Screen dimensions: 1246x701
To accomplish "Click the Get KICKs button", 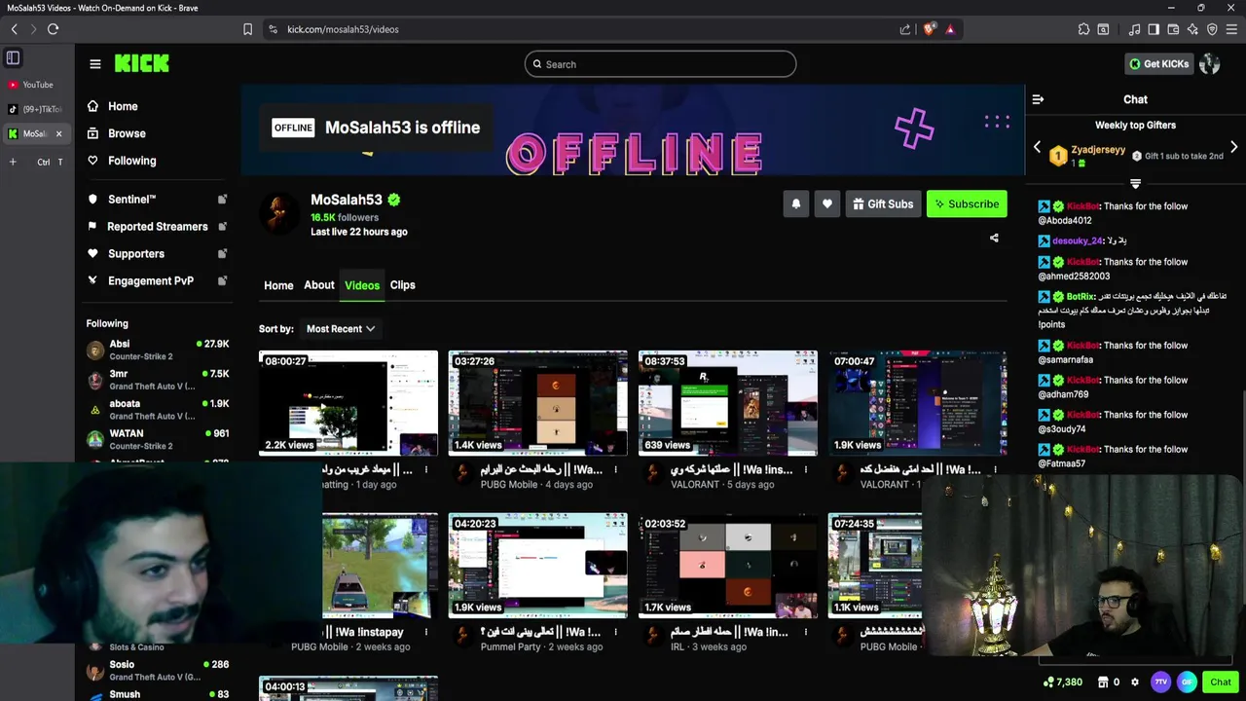I will (x=1159, y=64).
